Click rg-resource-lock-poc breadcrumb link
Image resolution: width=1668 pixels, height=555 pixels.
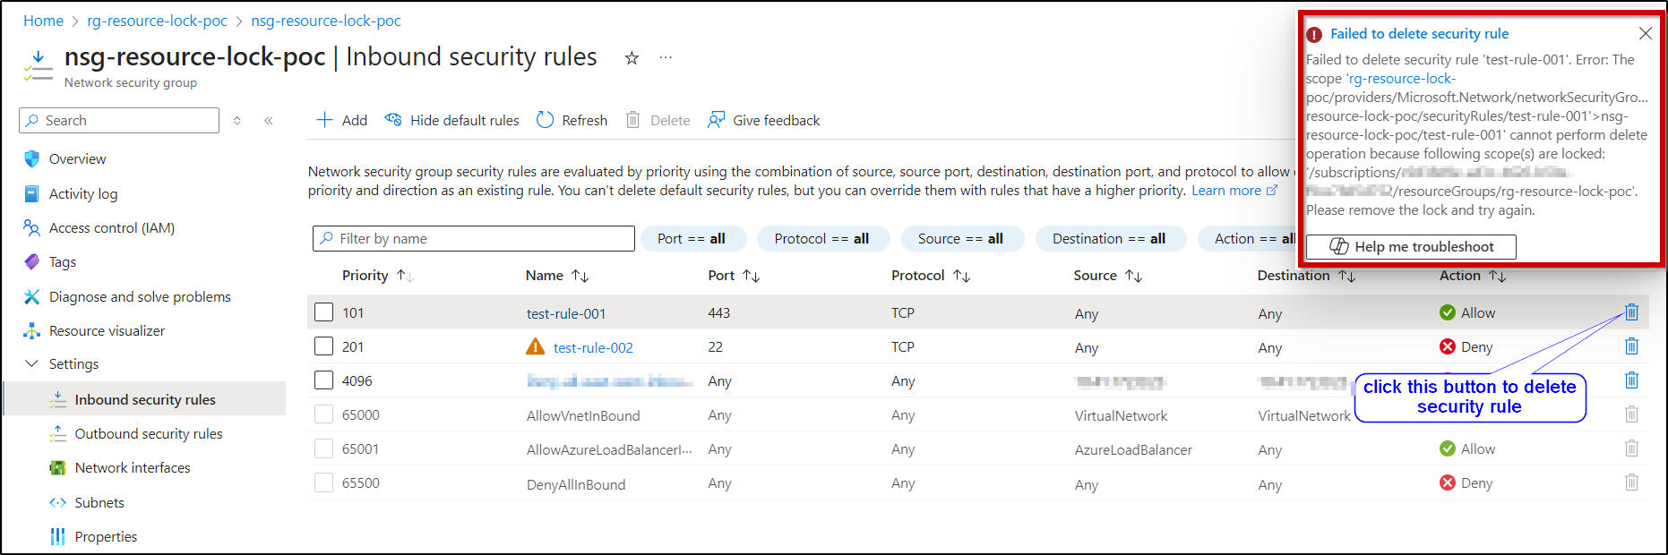157,21
